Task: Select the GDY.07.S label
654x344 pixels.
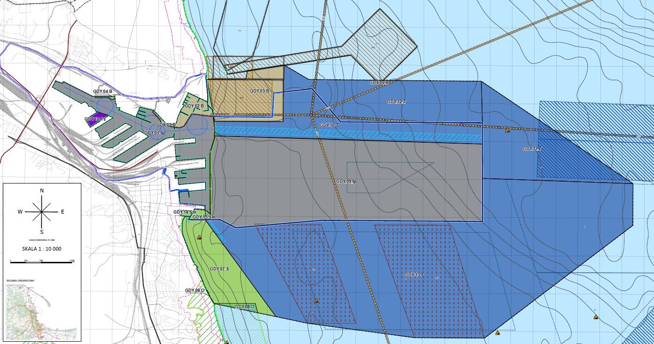Action: coord(219,269)
